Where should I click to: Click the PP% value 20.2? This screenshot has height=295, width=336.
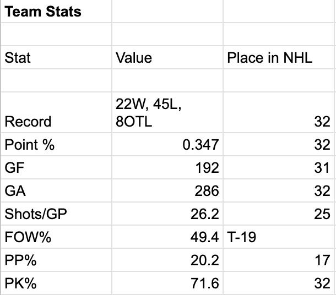204,260
